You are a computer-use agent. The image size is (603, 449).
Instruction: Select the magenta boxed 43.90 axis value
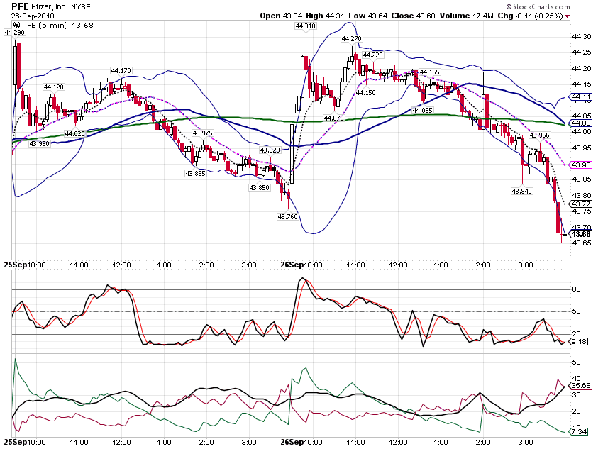click(581, 165)
